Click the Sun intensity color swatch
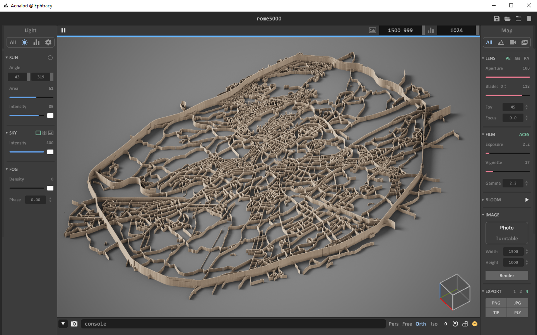 pyautogui.click(x=50, y=116)
